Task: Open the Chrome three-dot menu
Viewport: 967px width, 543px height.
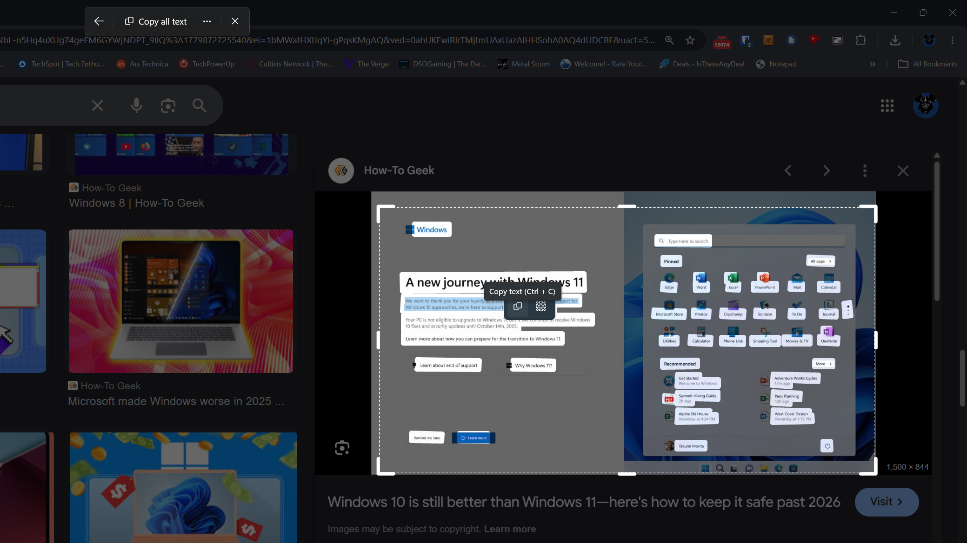Action: 952,40
